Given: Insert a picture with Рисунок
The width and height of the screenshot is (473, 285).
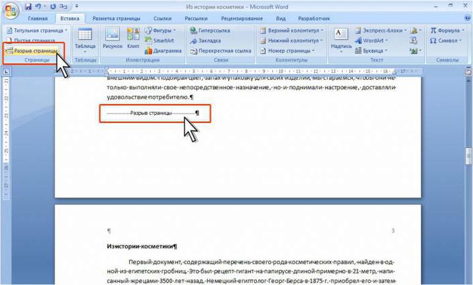Looking at the screenshot, I should tap(113, 38).
